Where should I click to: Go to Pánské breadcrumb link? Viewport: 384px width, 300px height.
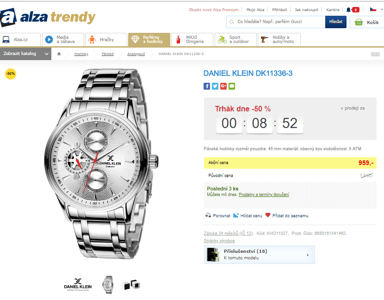[108, 54]
